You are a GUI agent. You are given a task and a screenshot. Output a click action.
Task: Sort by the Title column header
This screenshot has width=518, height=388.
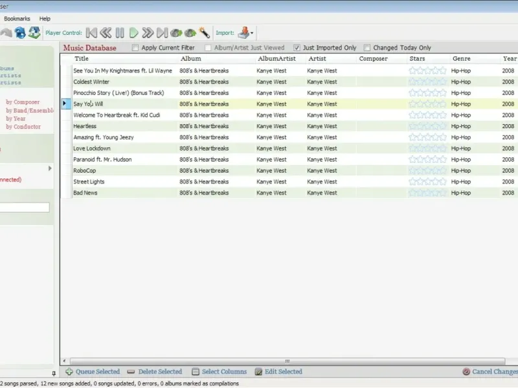click(x=82, y=58)
